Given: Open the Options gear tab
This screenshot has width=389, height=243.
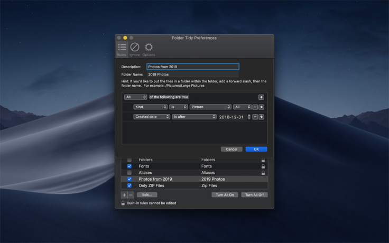Looking at the screenshot, I should pos(149,49).
